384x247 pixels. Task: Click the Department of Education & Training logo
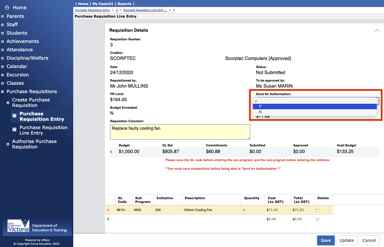tap(37, 227)
